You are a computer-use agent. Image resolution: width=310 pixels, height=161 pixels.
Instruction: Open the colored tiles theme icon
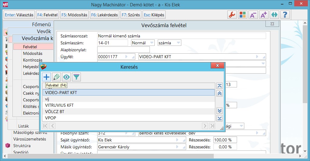click(x=242, y=15)
